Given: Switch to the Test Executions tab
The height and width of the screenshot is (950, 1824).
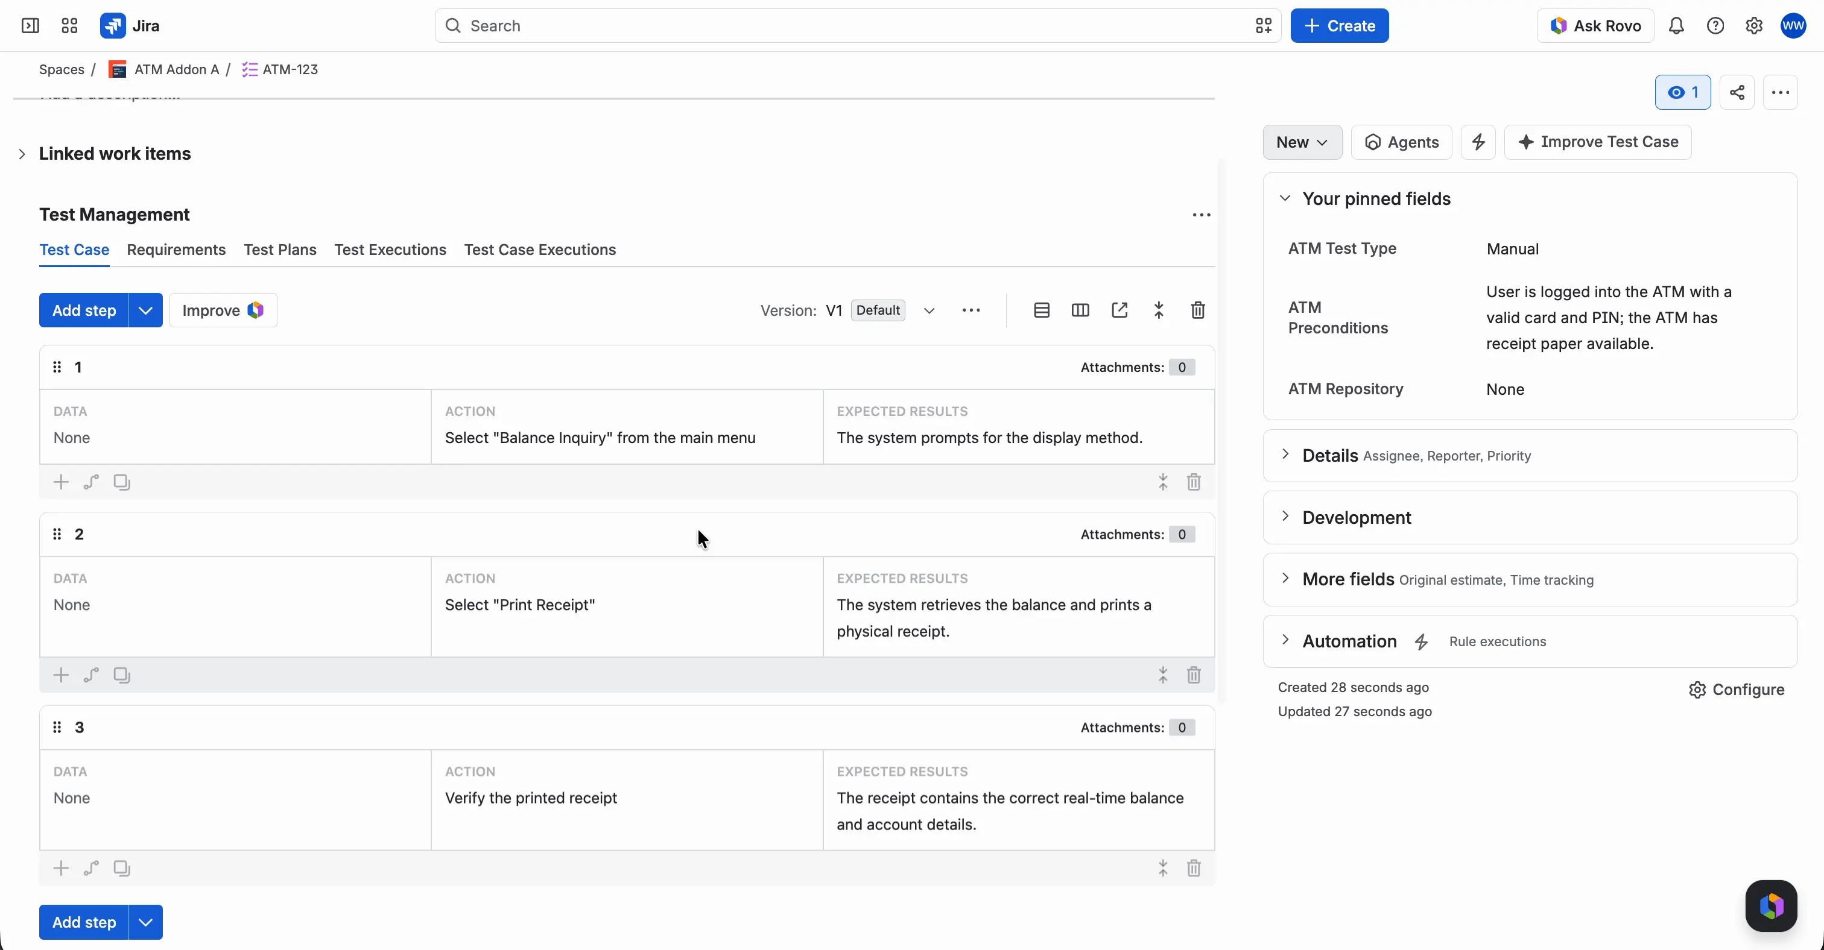Looking at the screenshot, I should 390,250.
